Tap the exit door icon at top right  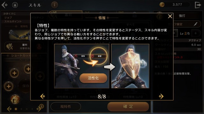[x=198, y=5]
